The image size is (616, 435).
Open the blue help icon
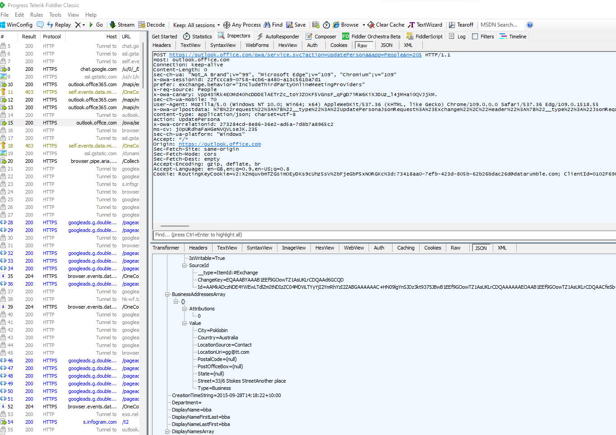tap(530, 25)
